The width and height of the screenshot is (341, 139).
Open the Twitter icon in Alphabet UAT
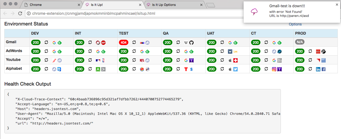coord(235,69)
